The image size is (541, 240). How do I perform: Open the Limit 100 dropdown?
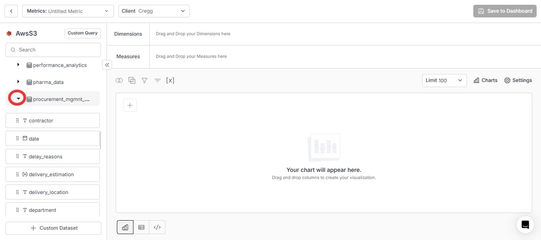(444, 80)
